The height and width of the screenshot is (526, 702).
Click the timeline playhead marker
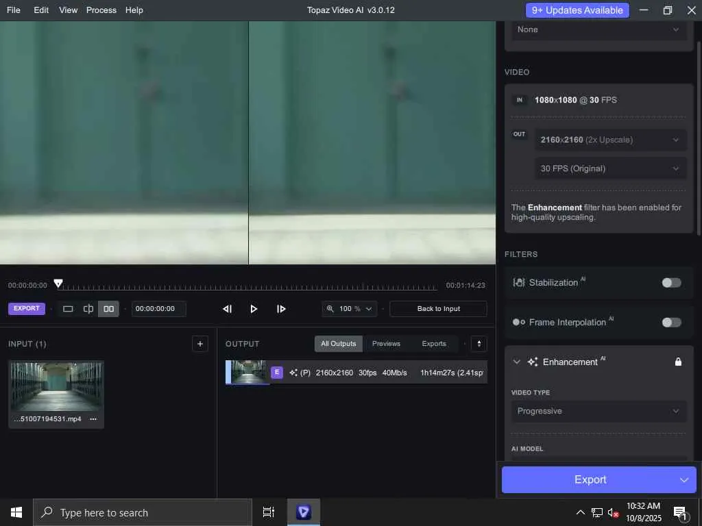coord(58,284)
